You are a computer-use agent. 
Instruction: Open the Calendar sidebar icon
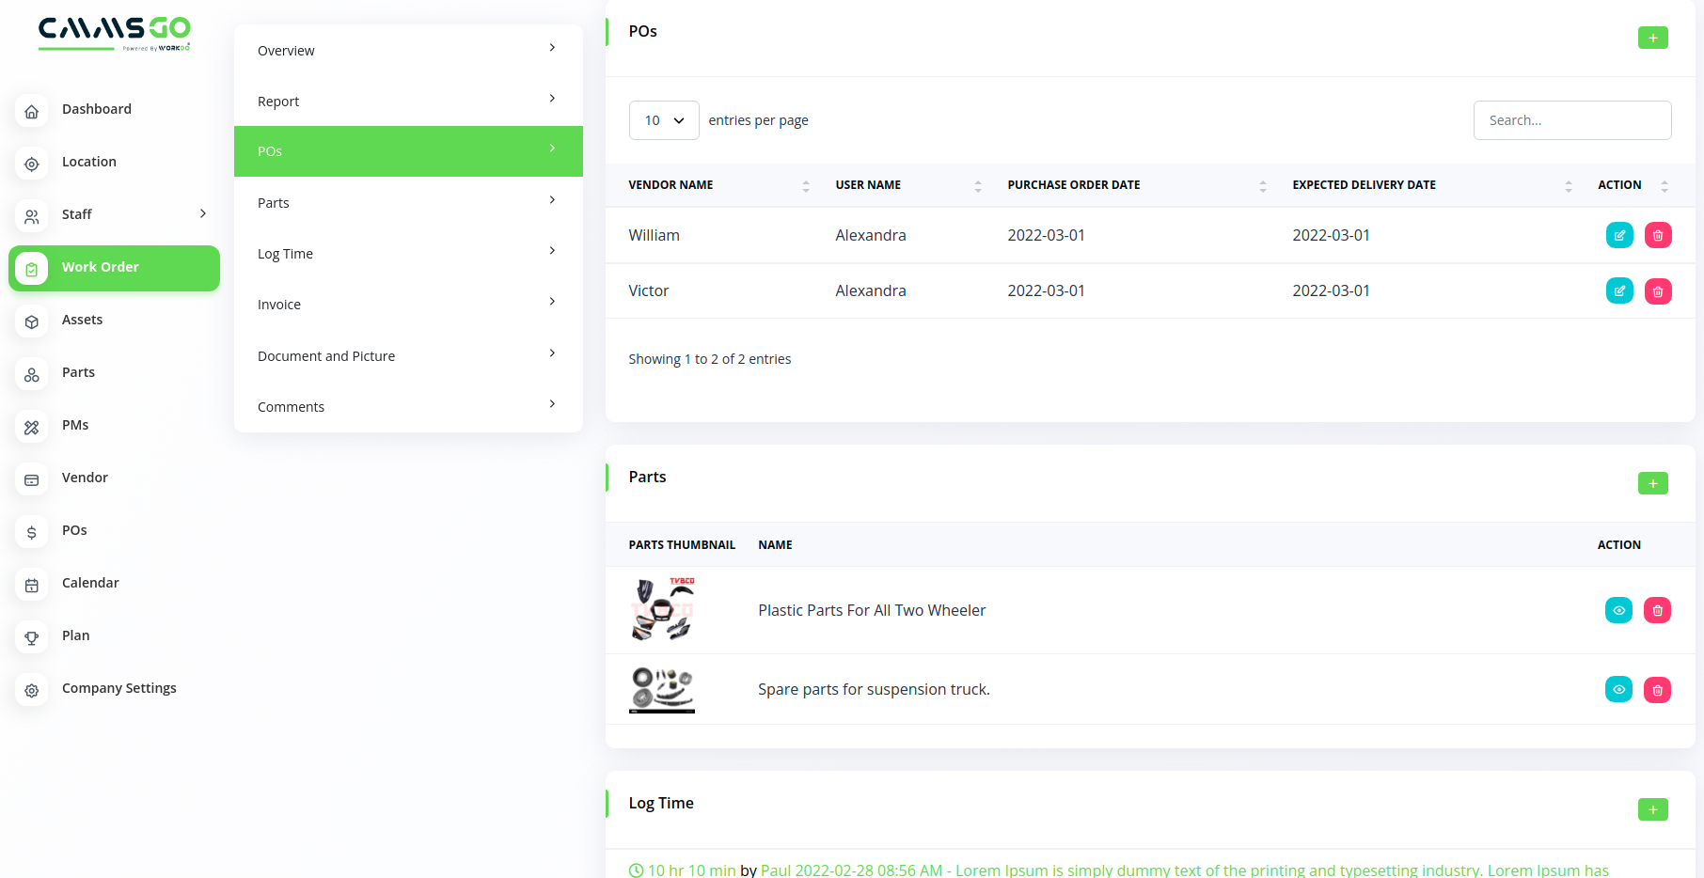pos(32,585)
